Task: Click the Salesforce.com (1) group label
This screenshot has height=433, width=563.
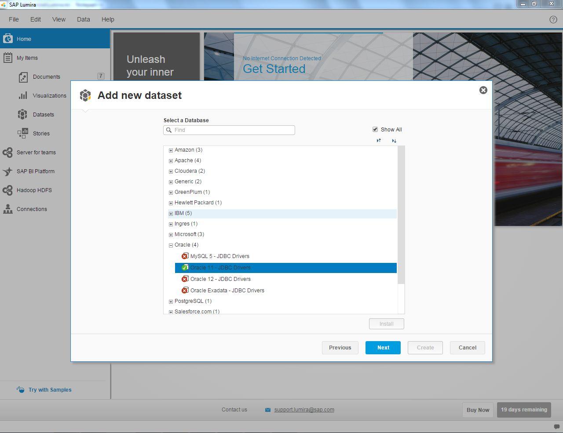Action: click(x=197, y=312)
